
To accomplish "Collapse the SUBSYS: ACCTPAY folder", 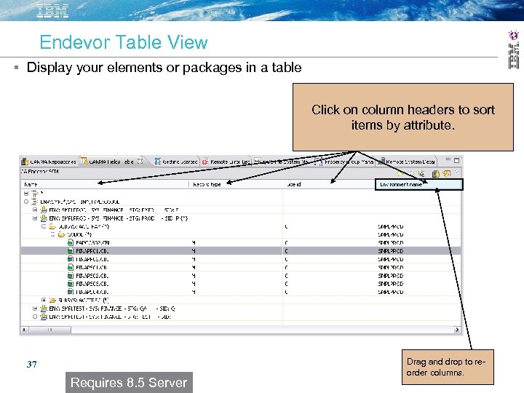I will (x=44, y=226).
